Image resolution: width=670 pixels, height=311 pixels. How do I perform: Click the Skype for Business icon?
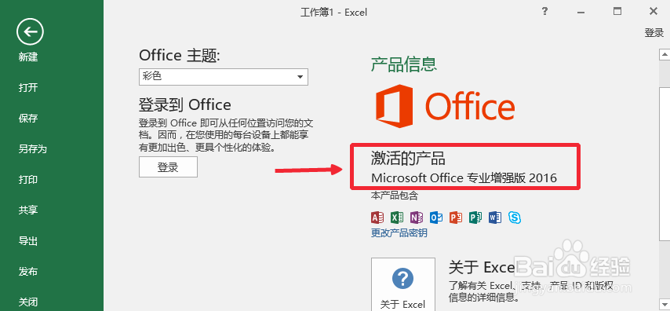(x=515, y=218)
